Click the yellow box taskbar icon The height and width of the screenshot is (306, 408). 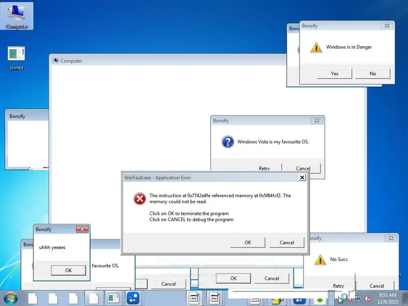click(x=277, y=301)
